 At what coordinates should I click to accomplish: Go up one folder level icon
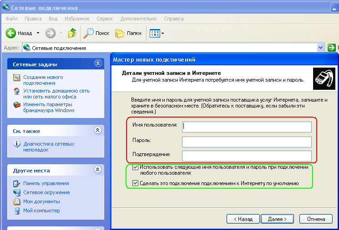(x=72, y=33)
